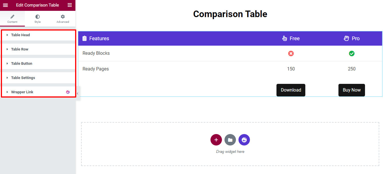
Task: Click the Pro badge beside Wrapper Link
Action: coord(68,92)
